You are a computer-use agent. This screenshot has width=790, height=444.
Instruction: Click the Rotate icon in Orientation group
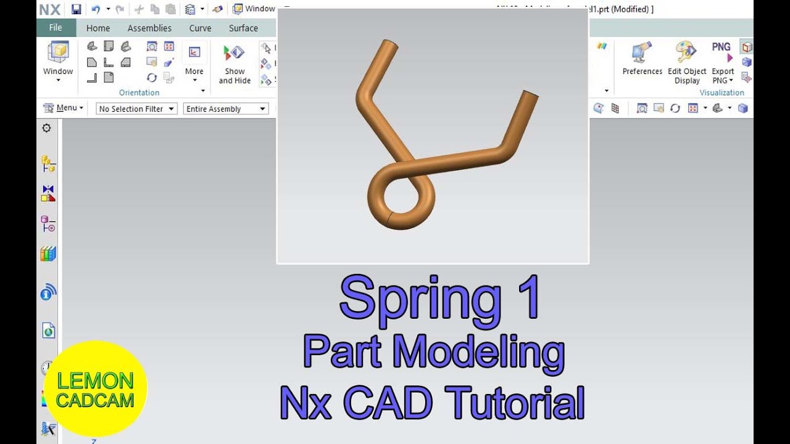tap(152, 78)
